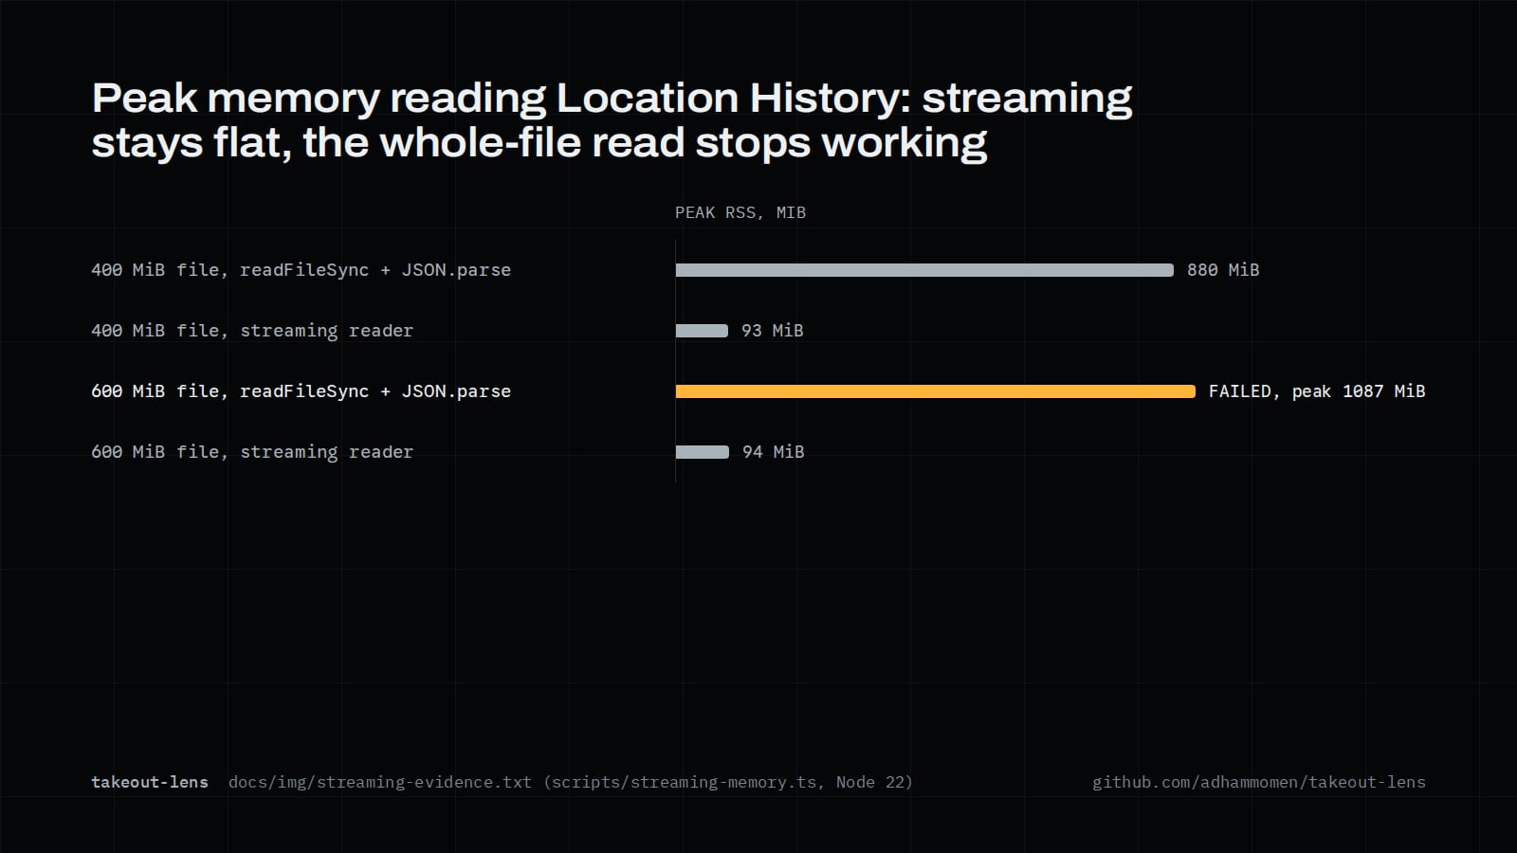The image size is (1517, 853).
Task: Click the gray bar for 880 MiB
Action: coord(924,270)
